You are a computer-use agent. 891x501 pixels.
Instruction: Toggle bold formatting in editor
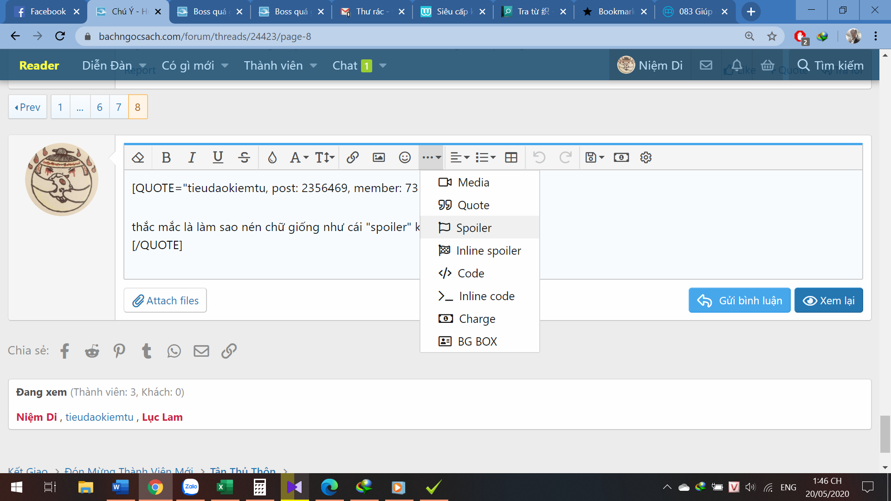[x=166, y=158]
